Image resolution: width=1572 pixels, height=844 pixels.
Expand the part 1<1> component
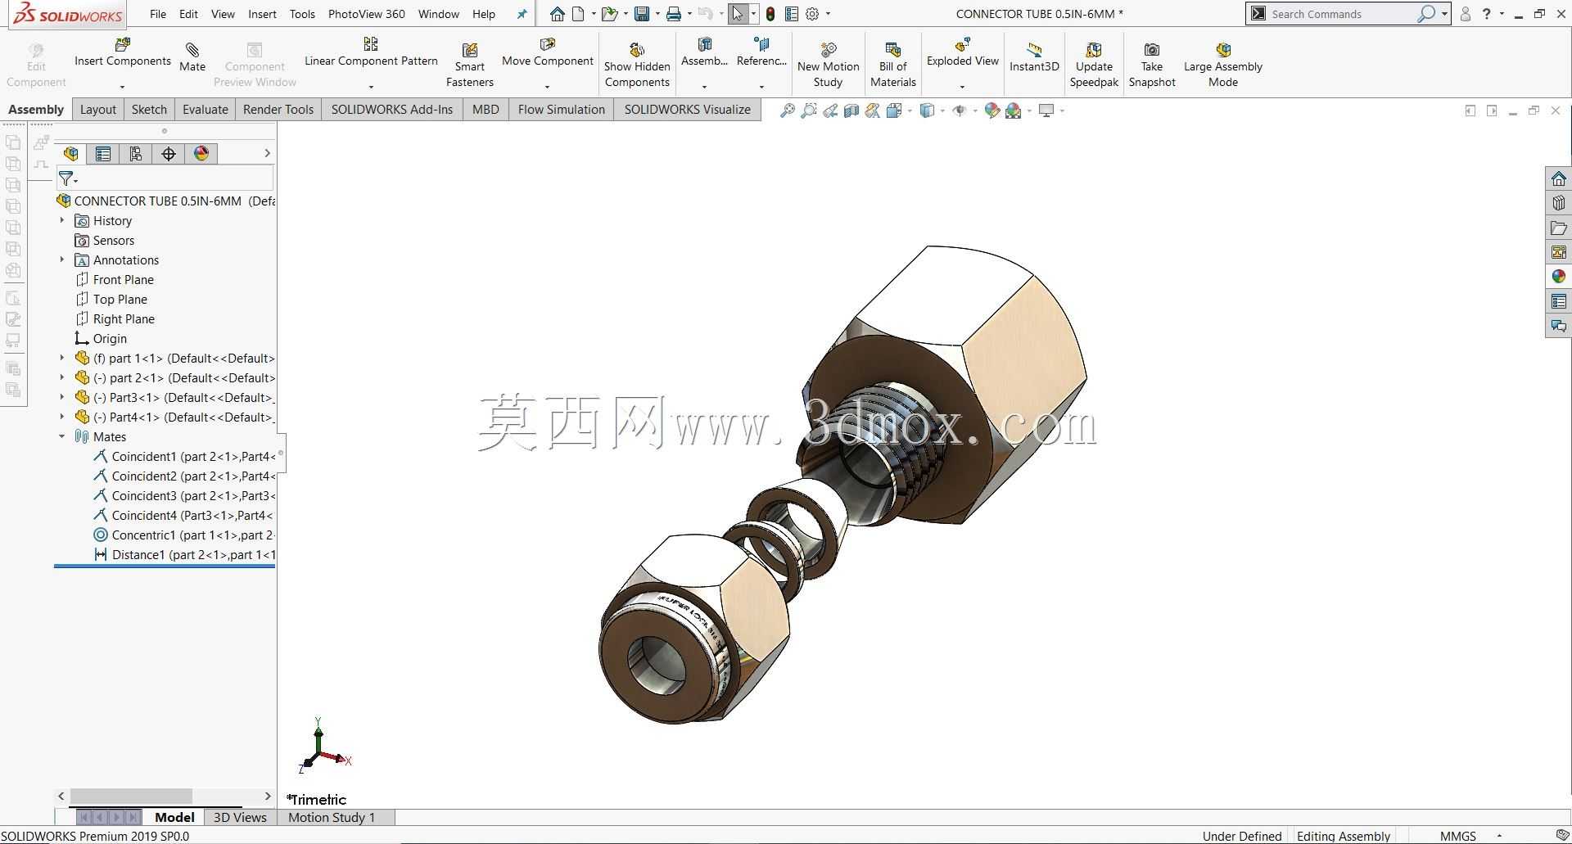[61, 358]
